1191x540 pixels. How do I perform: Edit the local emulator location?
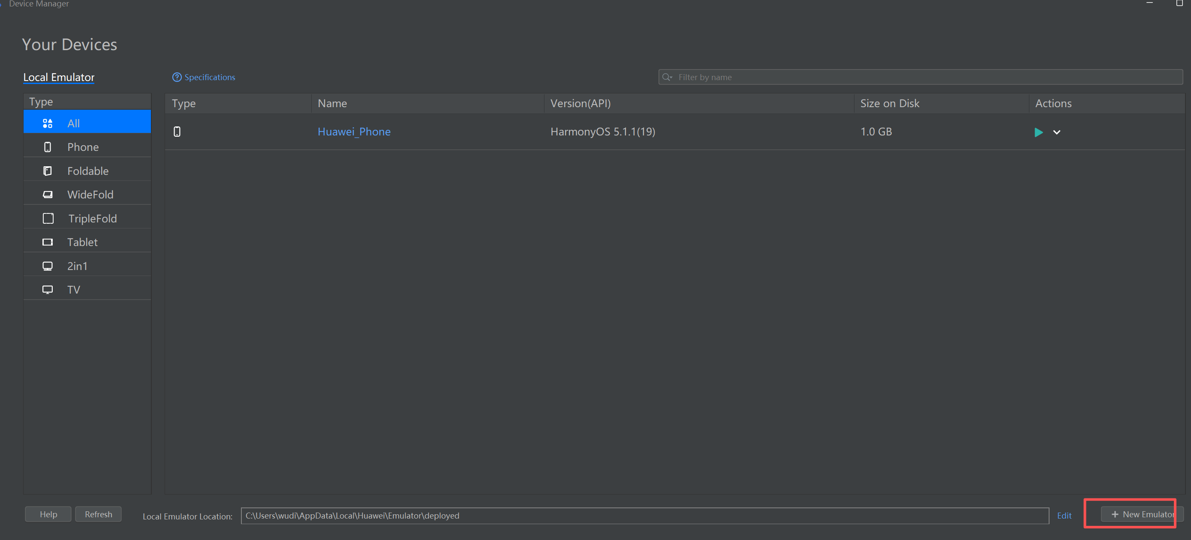click(1064, 516)
